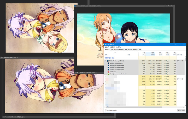The width and height of the screenshot is (188, 119).
Task: Sort by the GPU 引擎 column header
Action: [x=180, y=54]
